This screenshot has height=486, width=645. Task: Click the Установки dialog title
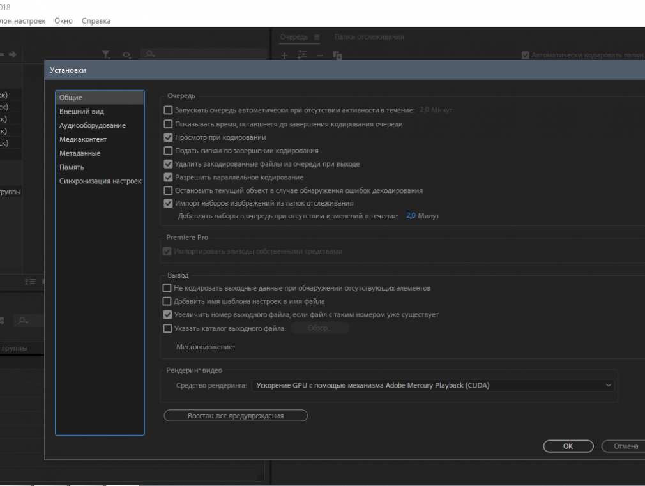coord(68,70)
